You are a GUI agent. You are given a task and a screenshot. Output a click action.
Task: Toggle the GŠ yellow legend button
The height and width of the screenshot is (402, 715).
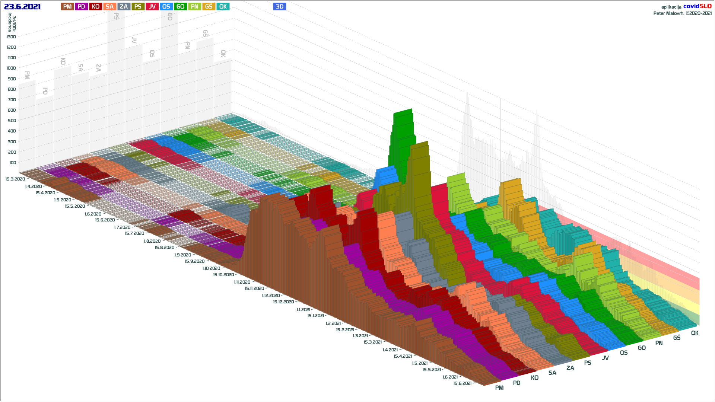pos(209,7)
